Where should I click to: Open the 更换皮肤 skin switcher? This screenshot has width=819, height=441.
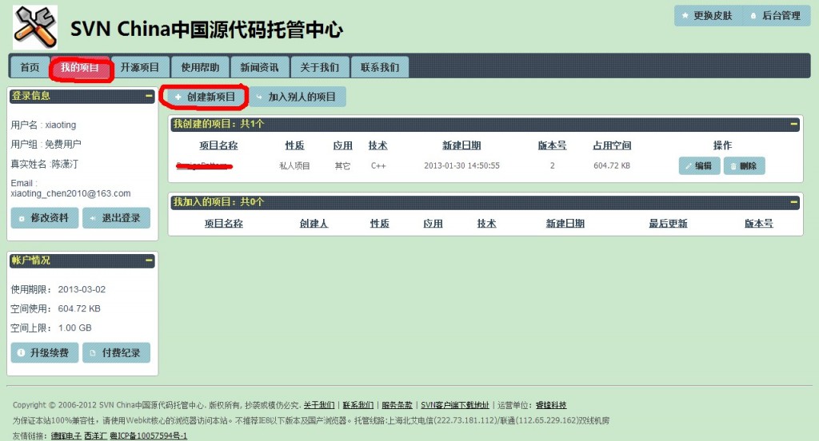click(x=708, y=16)
